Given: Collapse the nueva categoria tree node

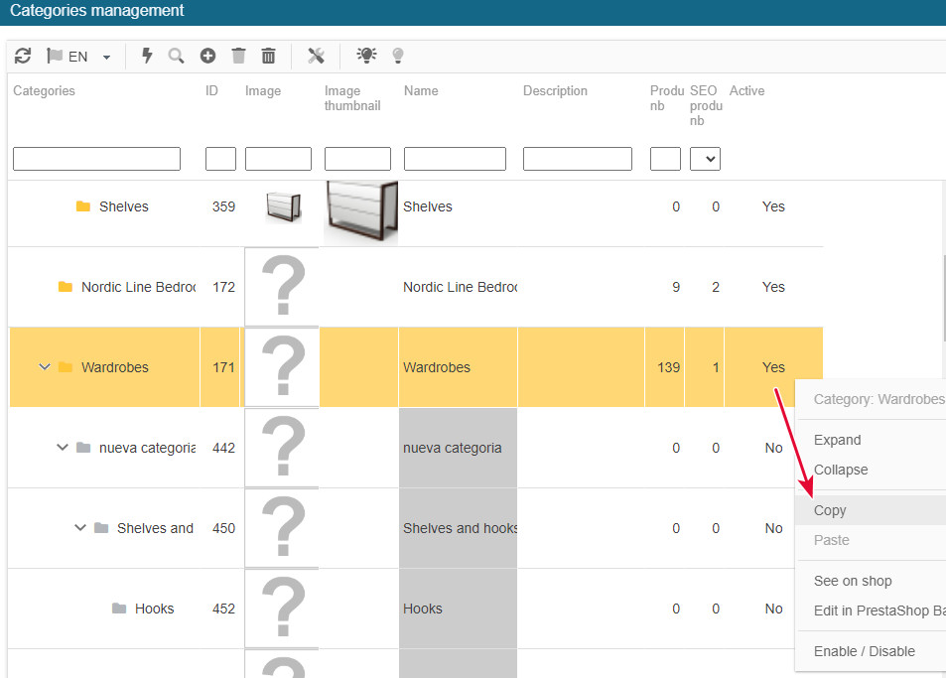Looking at the screenshot, I should pos(62,448).
